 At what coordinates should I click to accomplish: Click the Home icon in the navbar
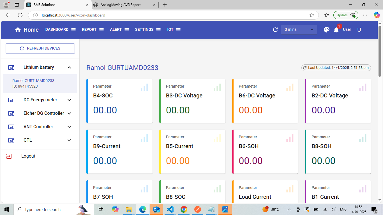[18, 30]
